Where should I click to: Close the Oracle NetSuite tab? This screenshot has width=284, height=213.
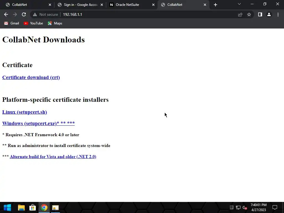[153, 5]
